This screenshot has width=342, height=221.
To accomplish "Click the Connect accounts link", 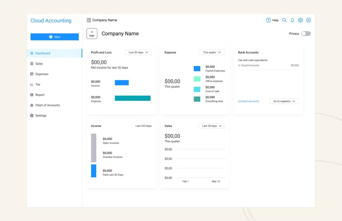I will tap(249, 101).
